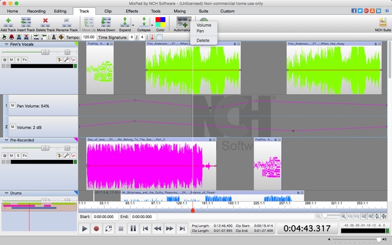Click the Insert Track icon
This screenshot has height=245, width=392.
point(26,22)
